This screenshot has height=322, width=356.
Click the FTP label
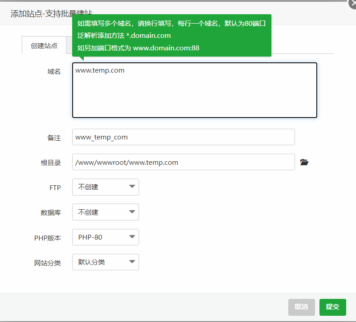(55, 187)
